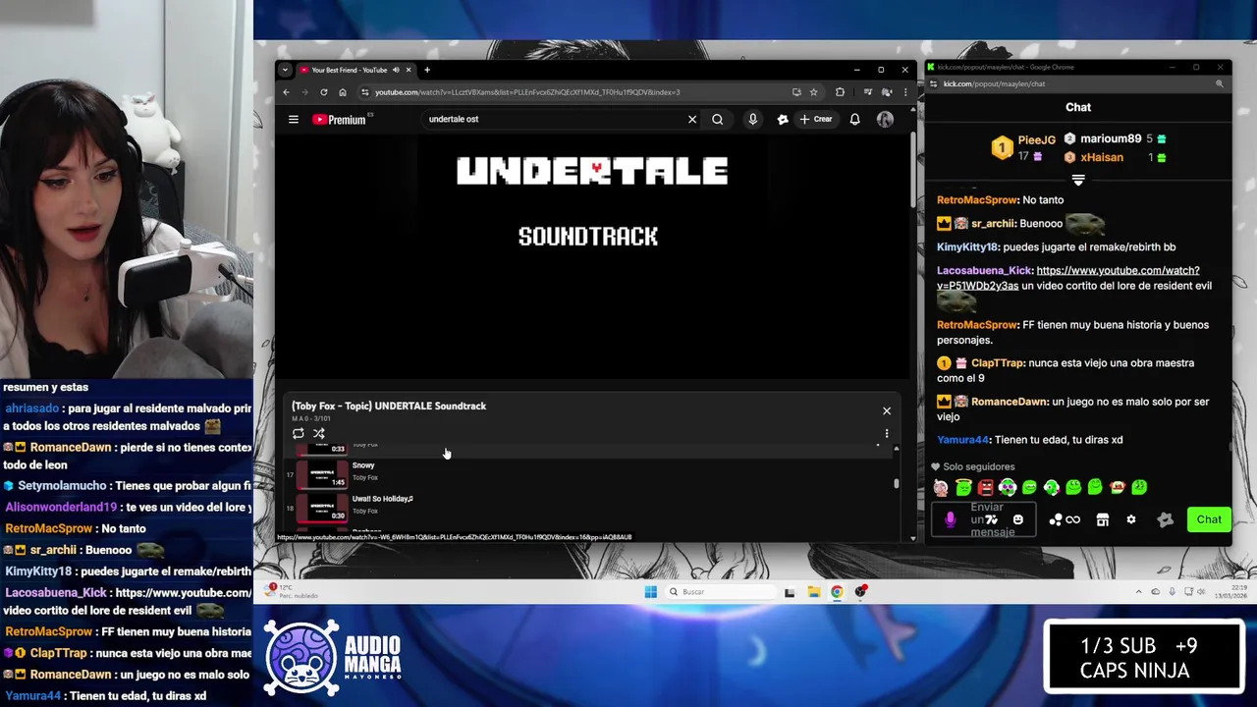This screenshot has height=707, width=1257.
Task: Open ClapTTrap's username in Kick chat
Action: pos(998,363)
